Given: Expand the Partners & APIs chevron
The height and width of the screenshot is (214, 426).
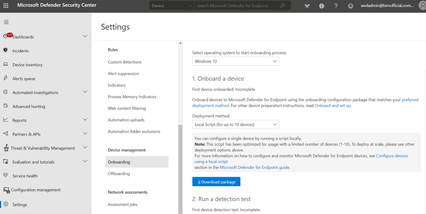Looking at the screenshot, I should pos(85,134).
